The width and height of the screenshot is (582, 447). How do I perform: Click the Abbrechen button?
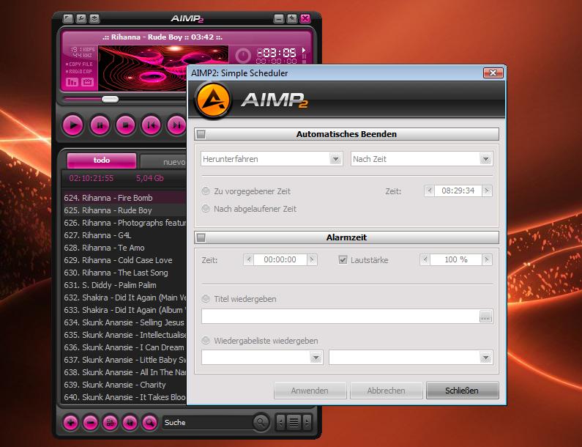tap(386, 391)
